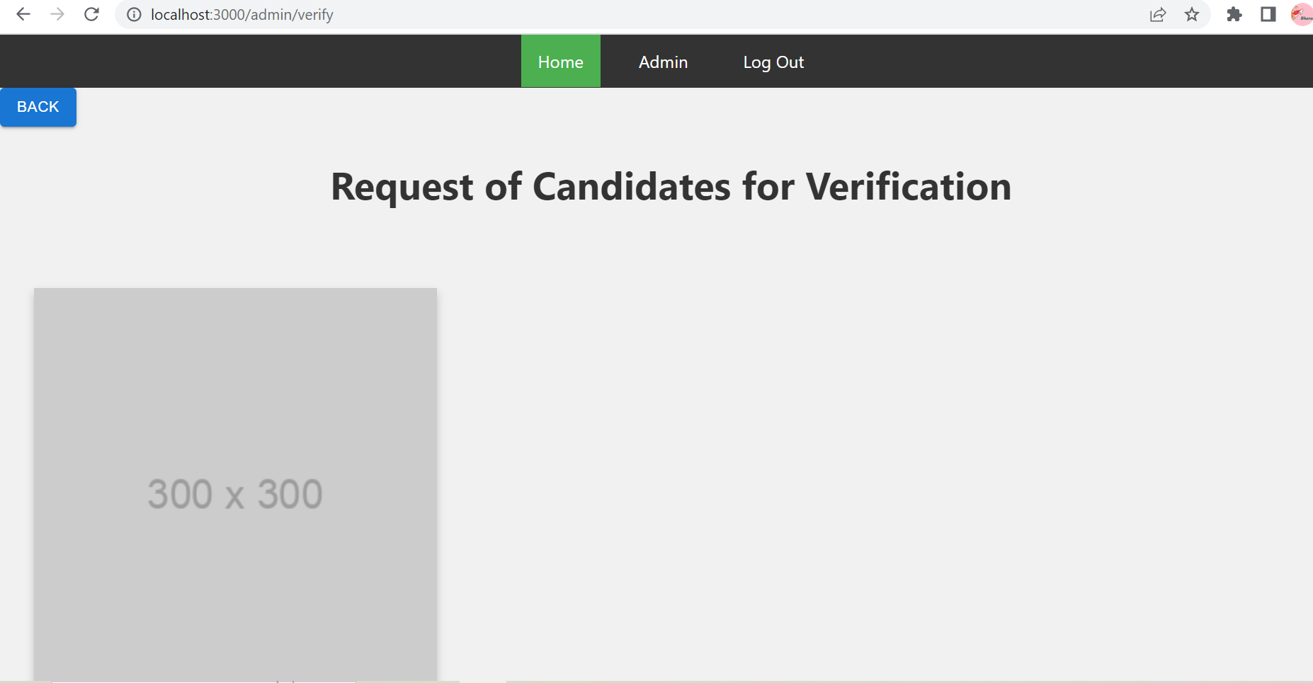Select the URL text localhost:3000/admin/verify
Viewport: 1313px width, 683px height.
pos(242,14)
